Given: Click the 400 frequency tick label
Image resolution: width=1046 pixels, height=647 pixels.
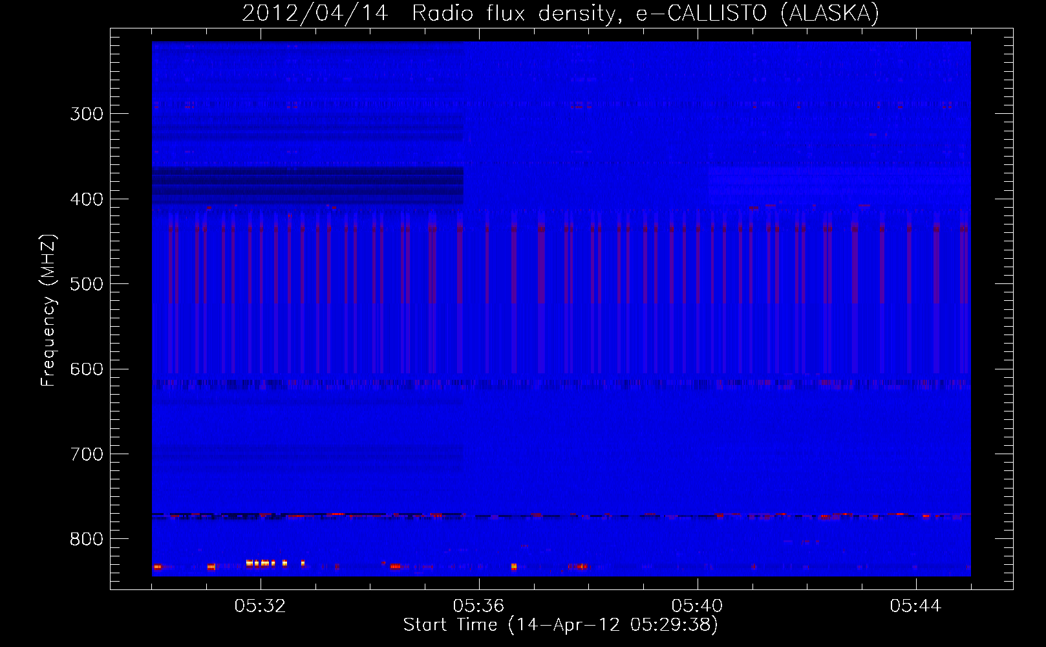Looking at the screenshot, I should tap(87, 199).
